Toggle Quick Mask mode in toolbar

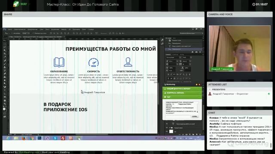point(5,113)
